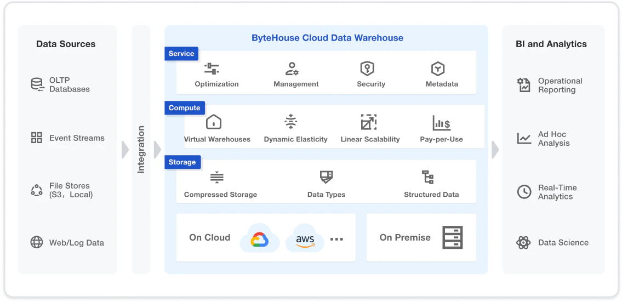
Task: Click the File Stores circular nodes icon
Action: pyautogui.click(x=37, y=190)
